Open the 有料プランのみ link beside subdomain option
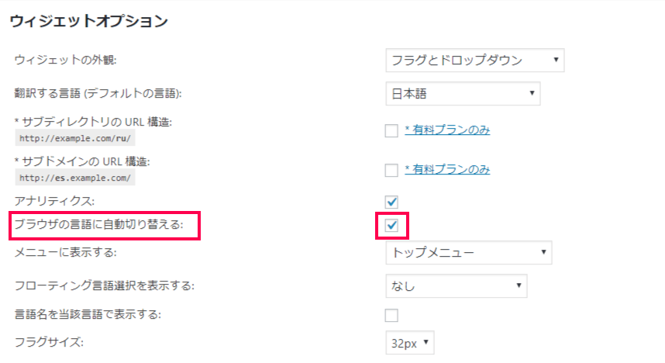665x363 pixels. pyautogui.click(x=447, y=169)
